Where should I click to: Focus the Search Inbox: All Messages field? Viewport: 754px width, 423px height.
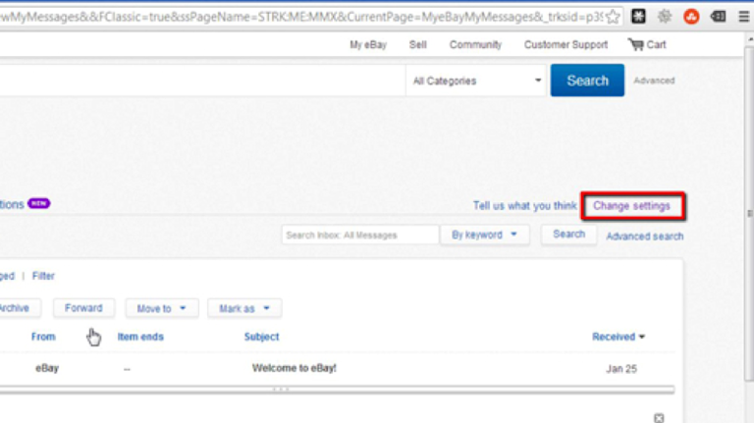pyautogui.click(x=359, y=235)
